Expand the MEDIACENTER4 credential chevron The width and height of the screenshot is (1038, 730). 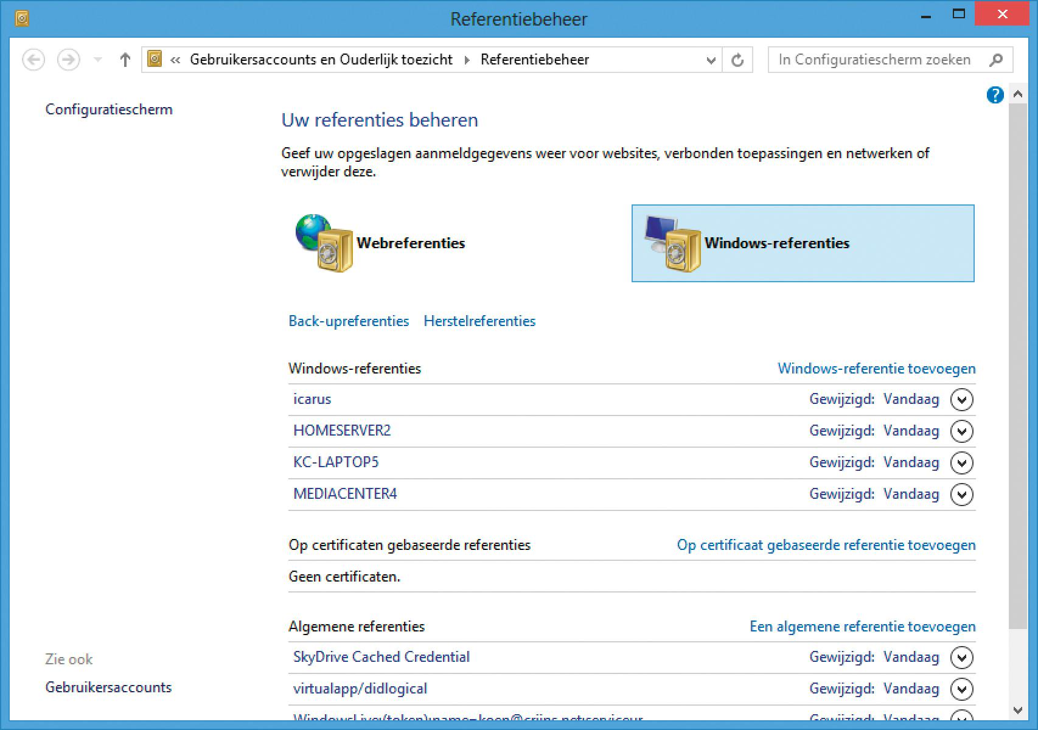[x=961, y=495]
